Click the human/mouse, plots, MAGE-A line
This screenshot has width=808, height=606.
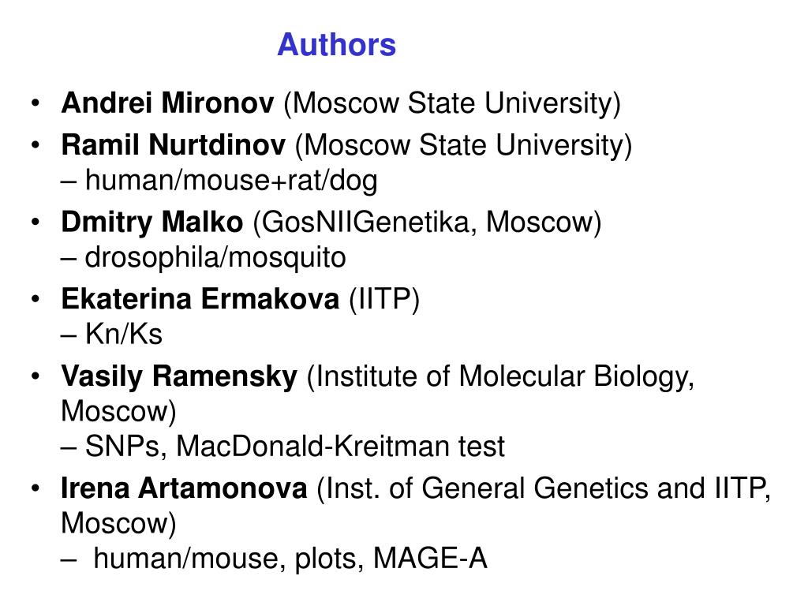274,559
